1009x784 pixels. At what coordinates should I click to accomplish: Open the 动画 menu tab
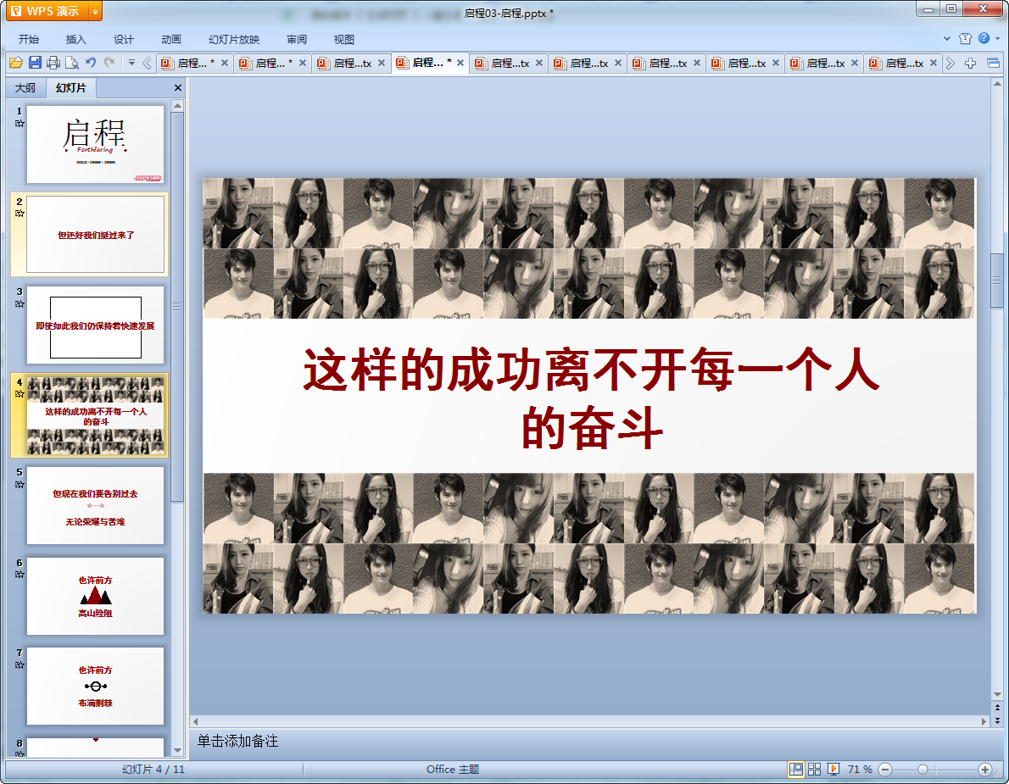(171, 39)
